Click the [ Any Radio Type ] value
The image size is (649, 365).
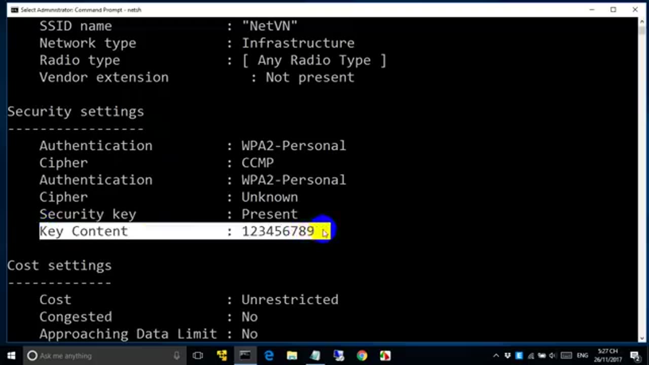coord(314,60)
